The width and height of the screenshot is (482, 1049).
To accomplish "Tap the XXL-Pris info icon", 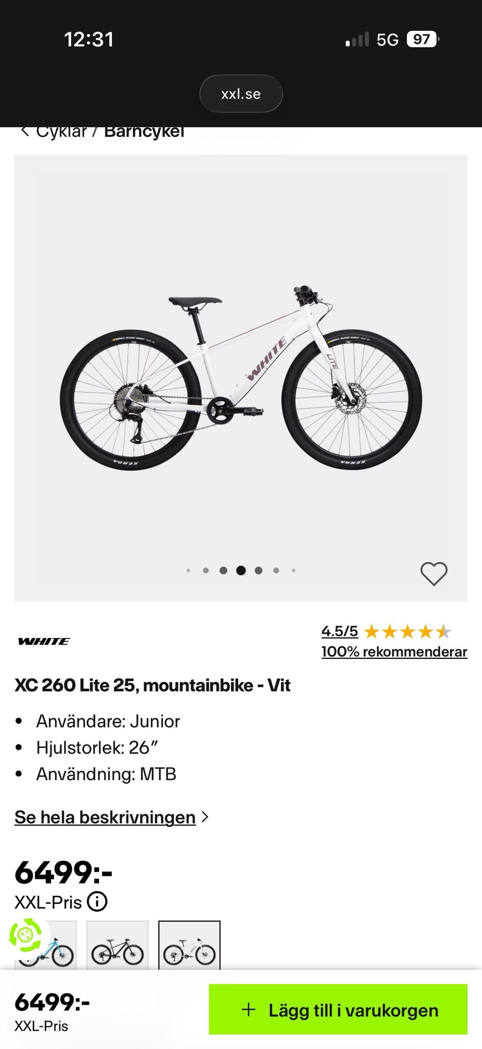I will pyautogui.click(x=97, y=902).
